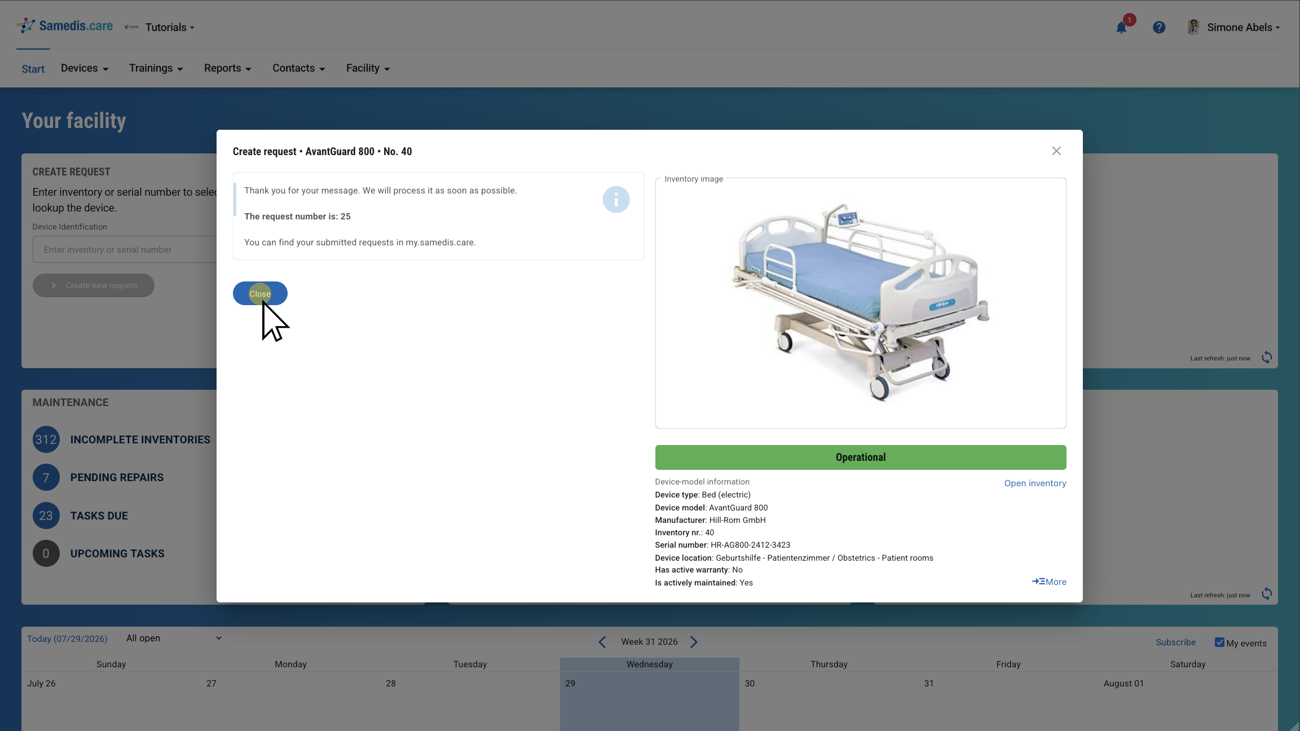Select August 01 calendar cell

1188,701
